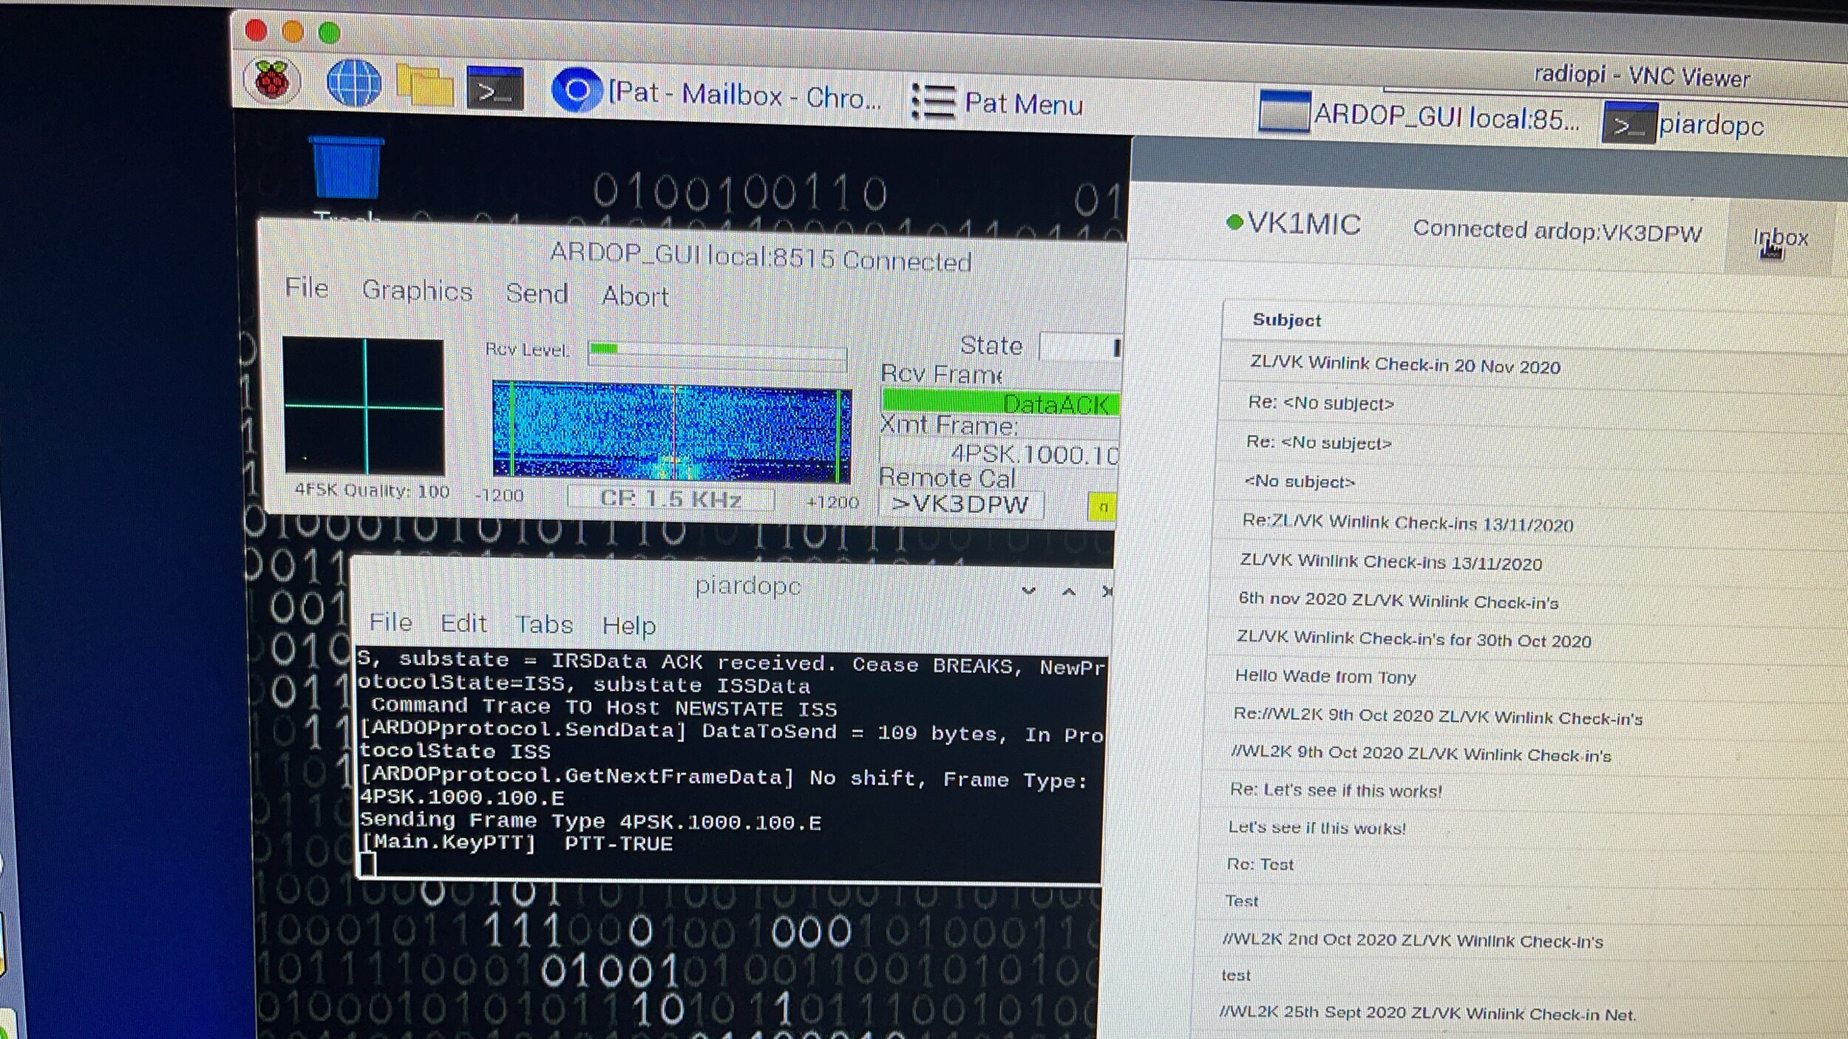Screen dimensions: 1848x1039
Task: Open 6th nov 2020 ZL/VK Winlink Check-in's
Action: (x=1398, y=601)
